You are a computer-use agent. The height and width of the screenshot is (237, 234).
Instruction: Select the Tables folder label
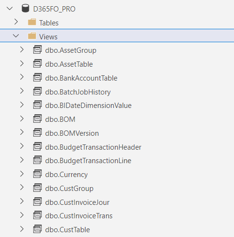(x=49, y=23)
